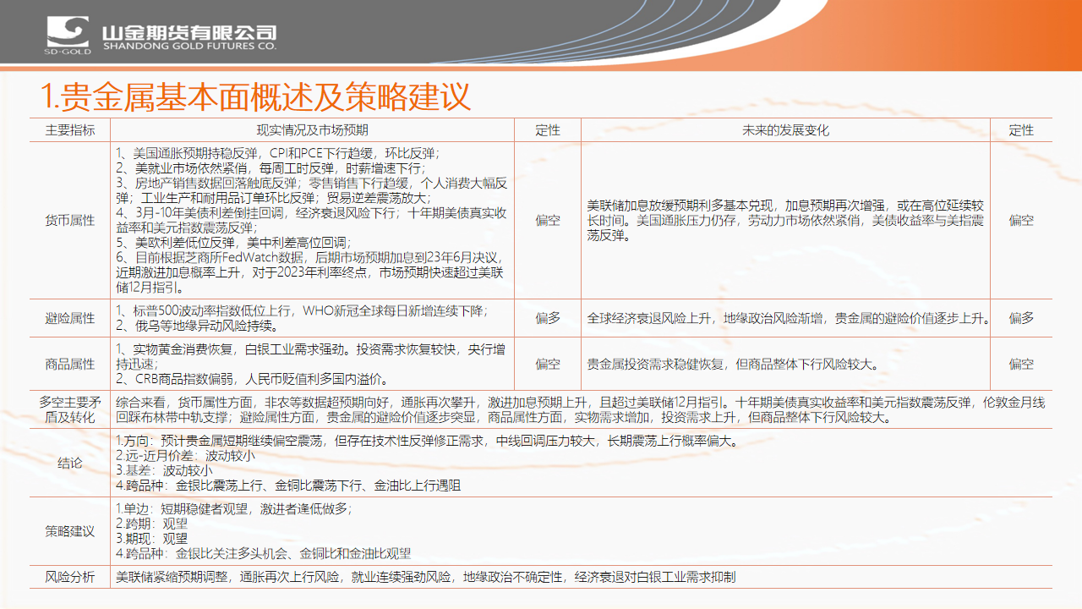Click the slide title 1.贵金属基本面概述及策略建议

click(256, 96)
